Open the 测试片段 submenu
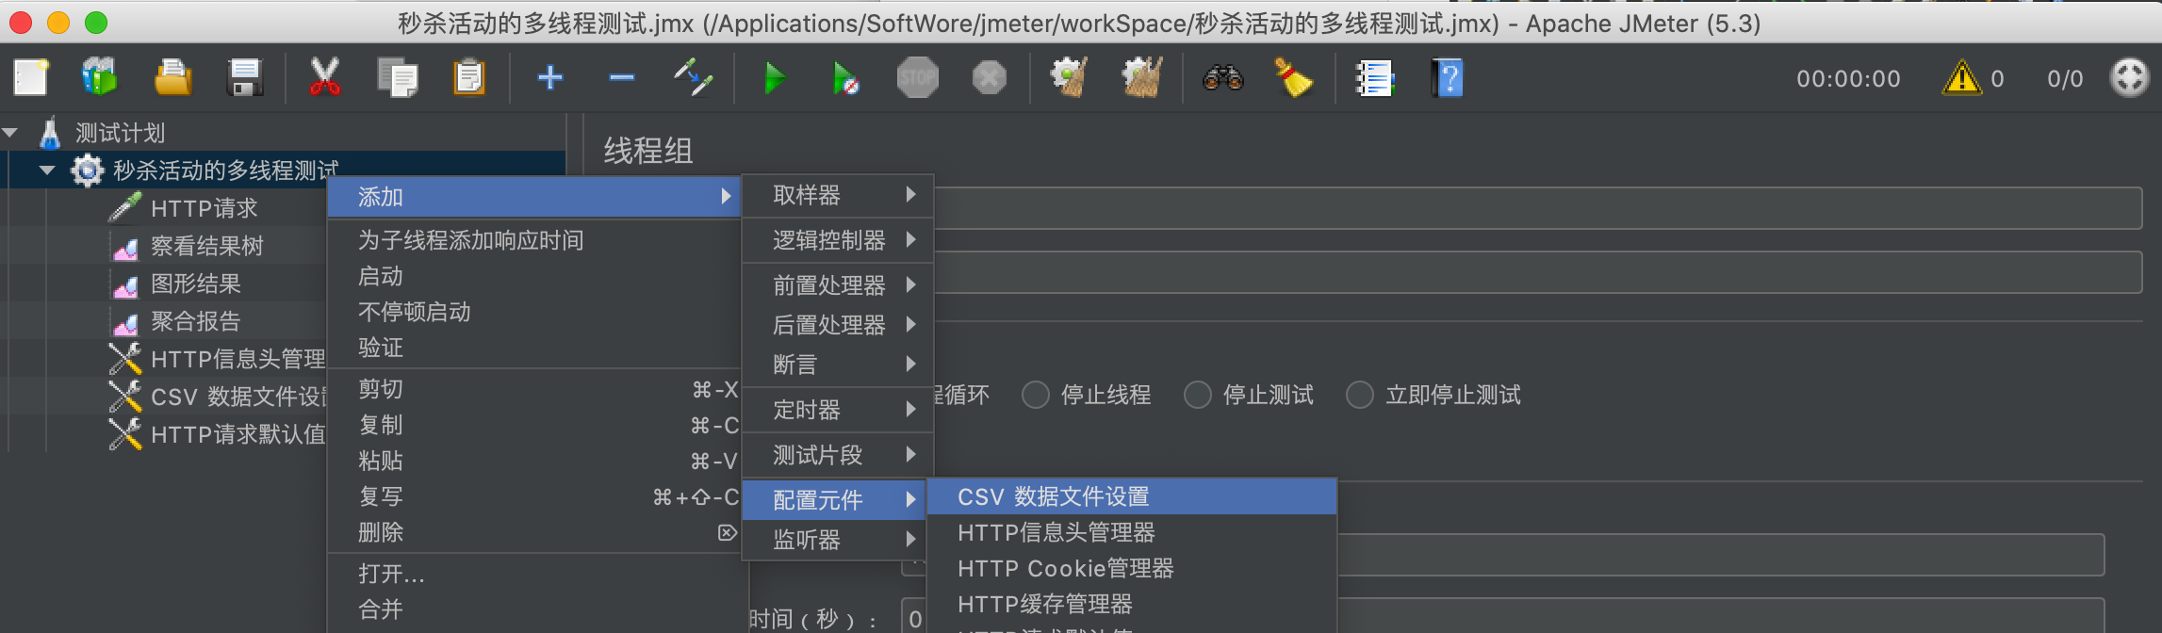 click(x=838, y=455)
